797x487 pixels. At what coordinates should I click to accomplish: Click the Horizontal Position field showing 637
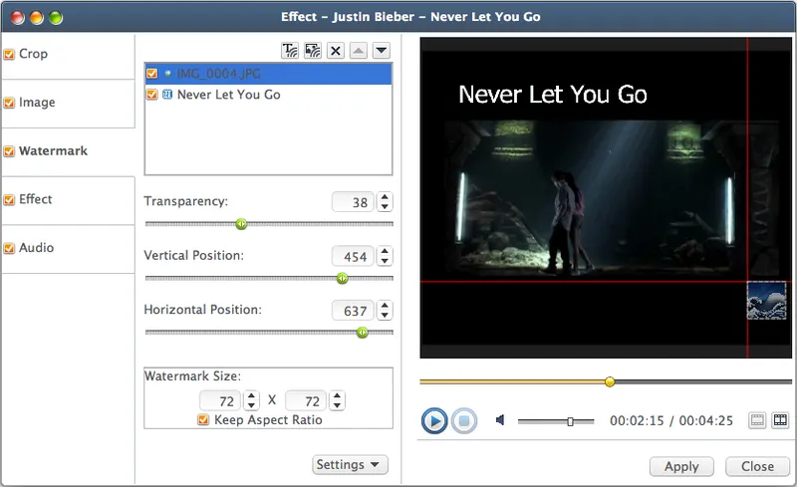353,310
